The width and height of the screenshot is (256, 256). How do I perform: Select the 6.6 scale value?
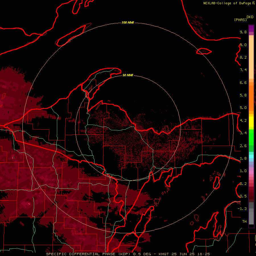pyautogui.click(x=243, y=82)
